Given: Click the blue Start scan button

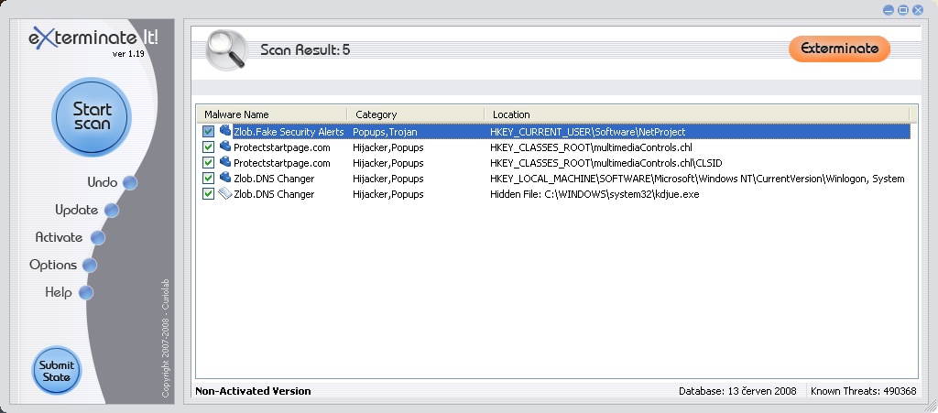Looking at the screenshot, I should [x=92, y=116].
